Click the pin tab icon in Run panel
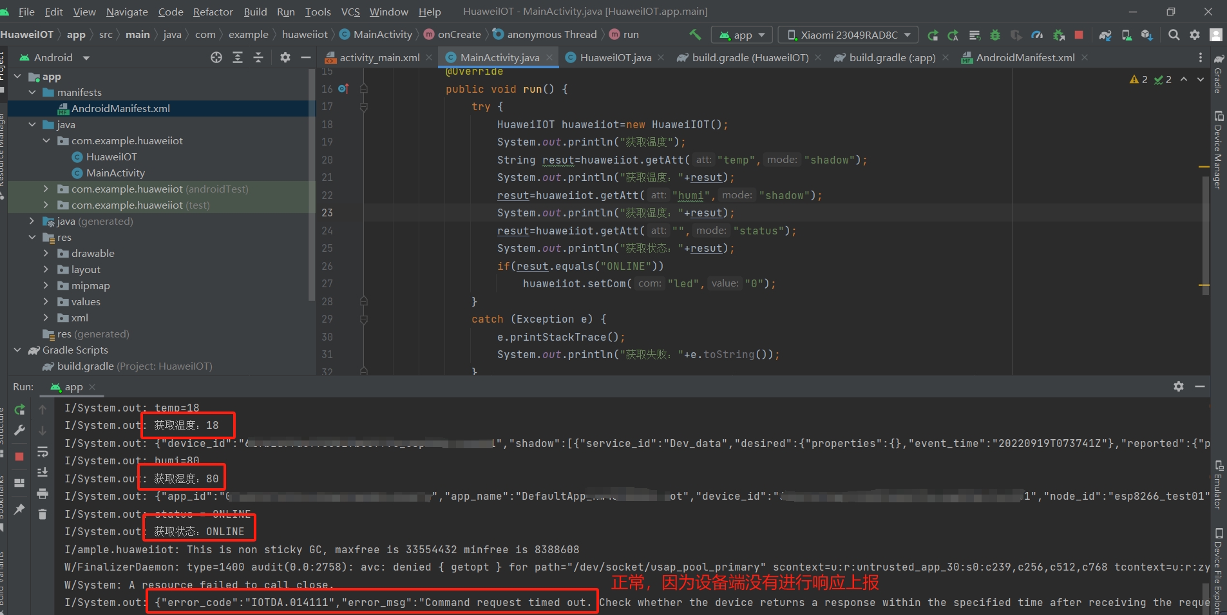 20,509
